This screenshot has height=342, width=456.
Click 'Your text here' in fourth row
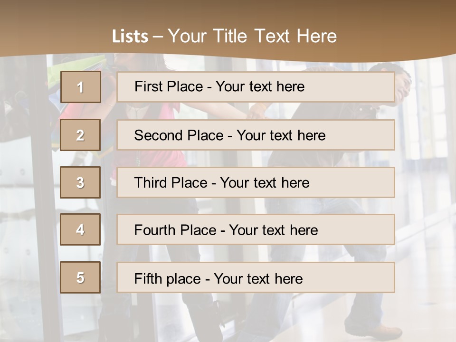point(274,230)
